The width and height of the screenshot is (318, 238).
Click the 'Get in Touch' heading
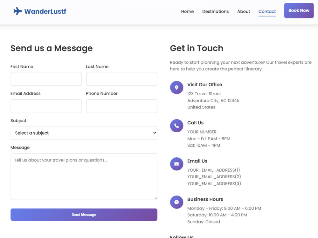(x=197, y=48)
